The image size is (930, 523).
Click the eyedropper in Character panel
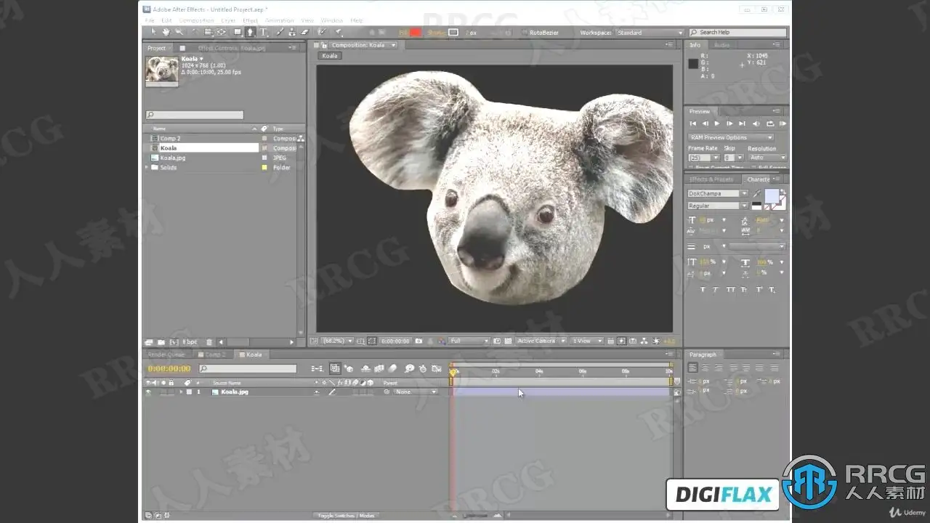(756, 194)
